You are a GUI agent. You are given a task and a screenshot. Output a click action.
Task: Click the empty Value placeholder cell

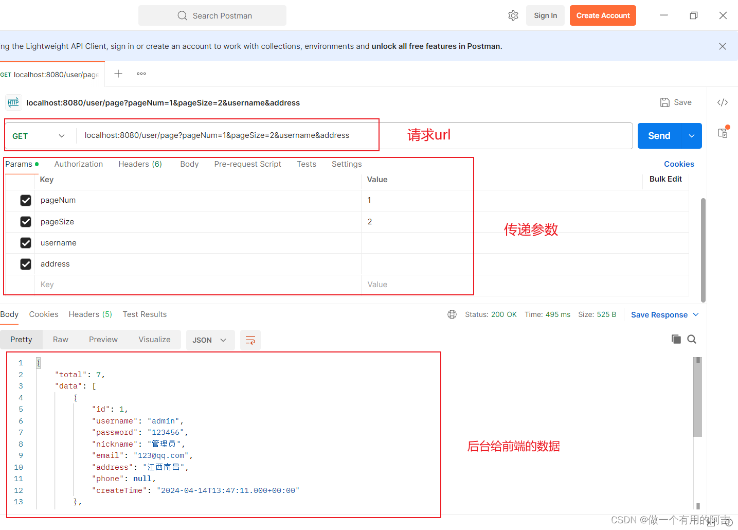click(x=525, y=285)
